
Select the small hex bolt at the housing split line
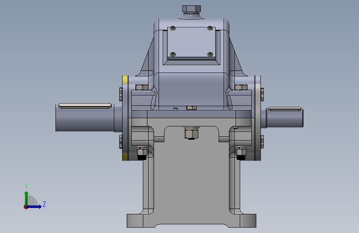pos(192,108)
